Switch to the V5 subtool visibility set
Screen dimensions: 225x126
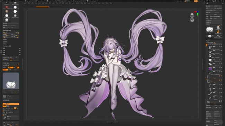pyautogui.click(x=215, y=45)
